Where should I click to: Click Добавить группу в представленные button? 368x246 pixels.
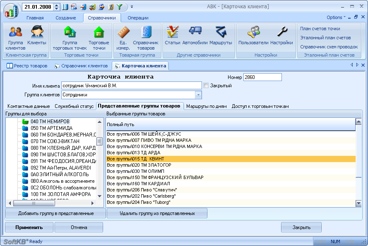[55, 213]
